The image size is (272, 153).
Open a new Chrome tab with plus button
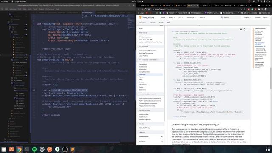coord(251,6)
